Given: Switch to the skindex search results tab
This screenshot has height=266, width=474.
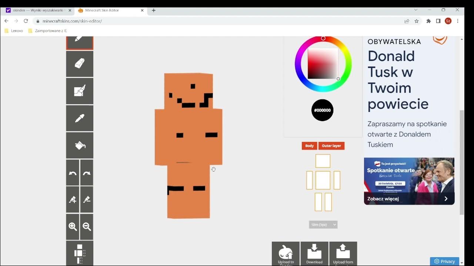Looking at the screenshot, I should (38, 10).
